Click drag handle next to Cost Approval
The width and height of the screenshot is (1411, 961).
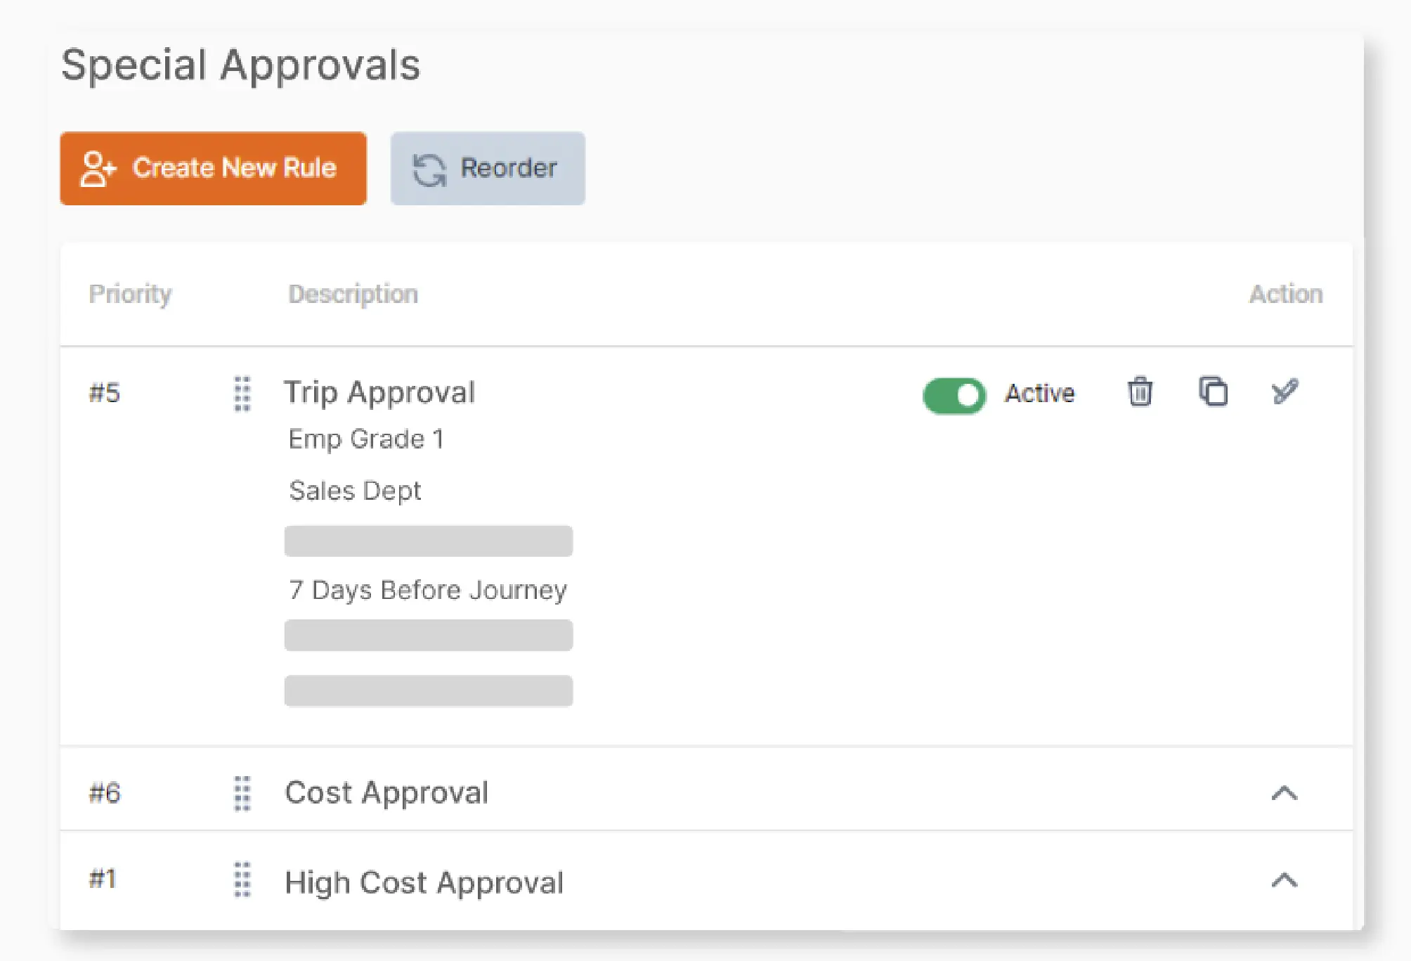tap(242, 794)
